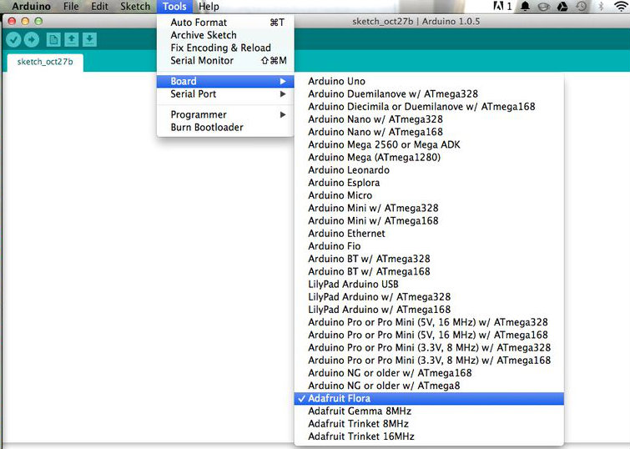
Task: Select Arduino Duemilanove w/ ATmega328
Action: point(429,94)
